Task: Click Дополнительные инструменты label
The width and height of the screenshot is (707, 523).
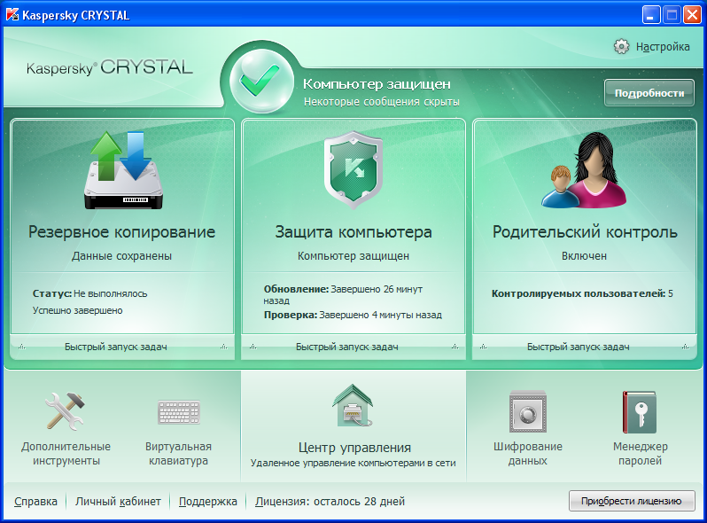Action: click(66, 454)
